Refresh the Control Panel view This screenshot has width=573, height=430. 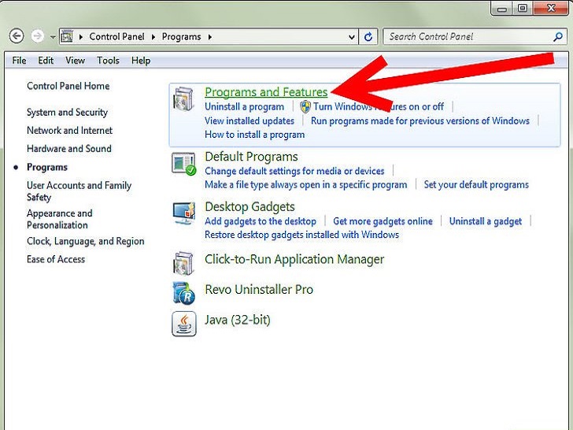coord(368,36)
